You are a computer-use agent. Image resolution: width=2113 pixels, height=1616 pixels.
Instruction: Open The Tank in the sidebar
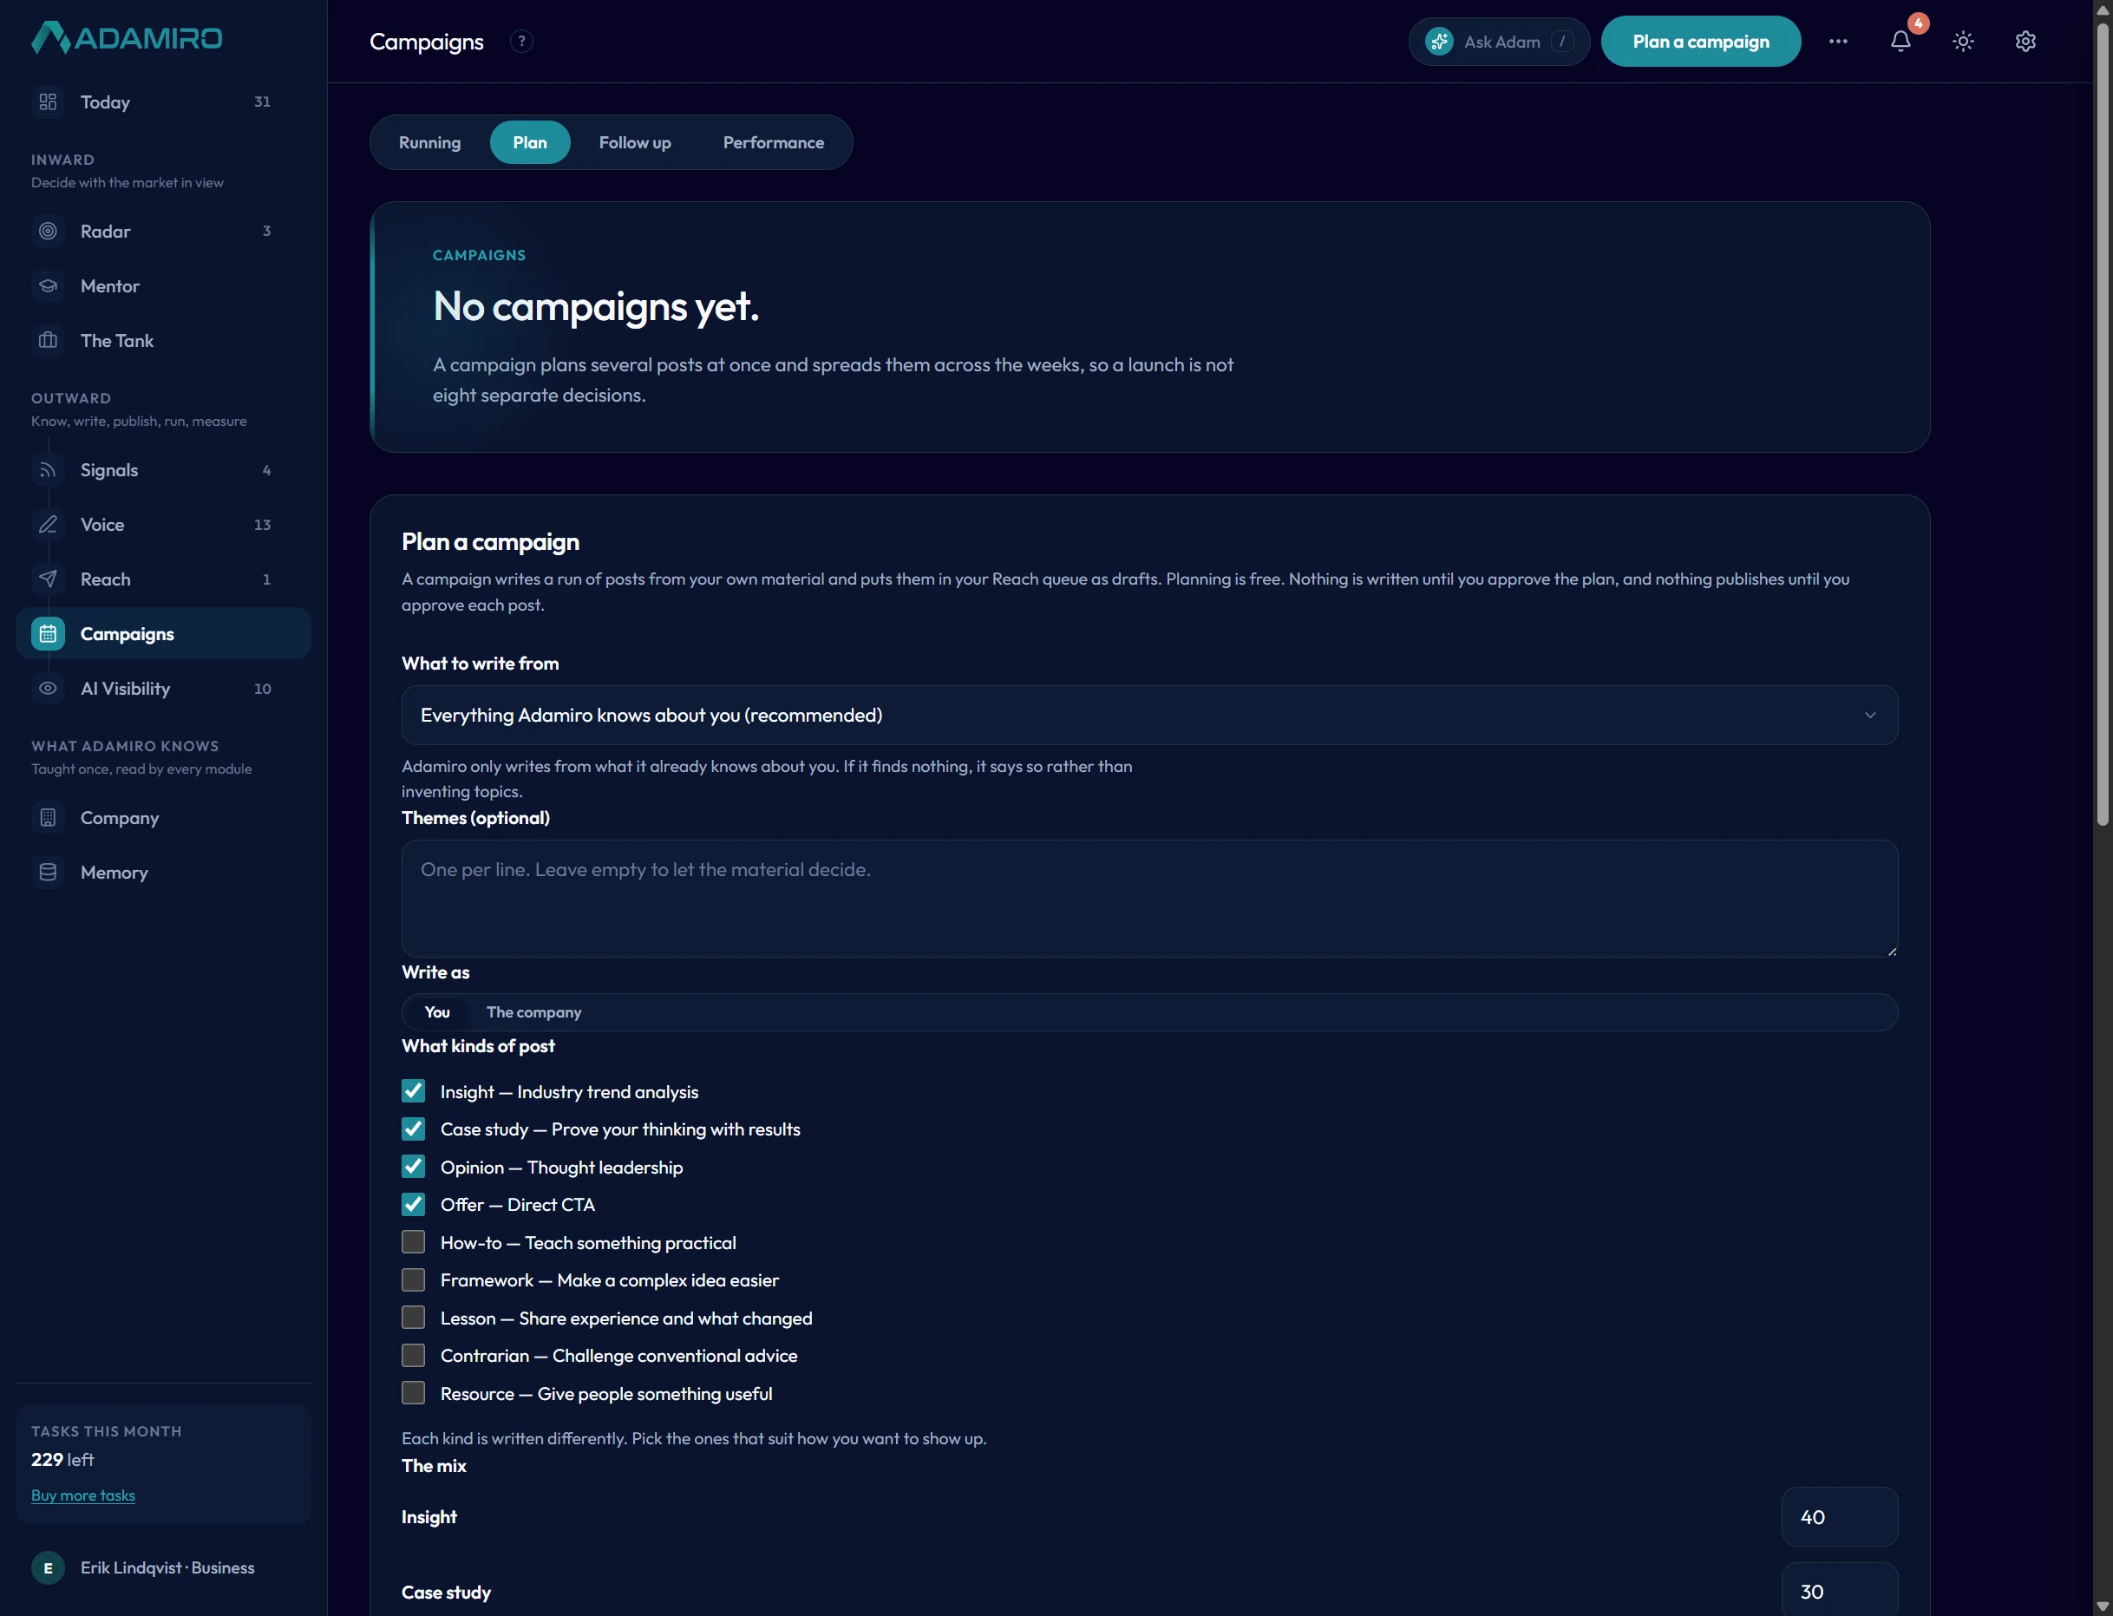(163, 341)
